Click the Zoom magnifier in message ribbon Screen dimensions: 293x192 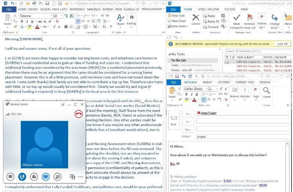click(266, 93)
